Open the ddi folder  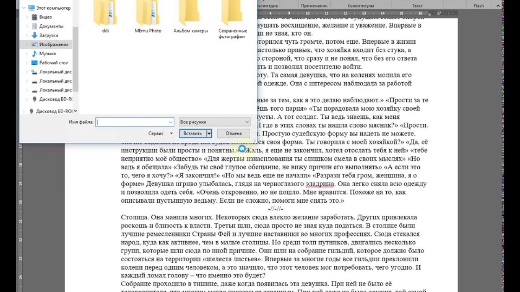105,16
